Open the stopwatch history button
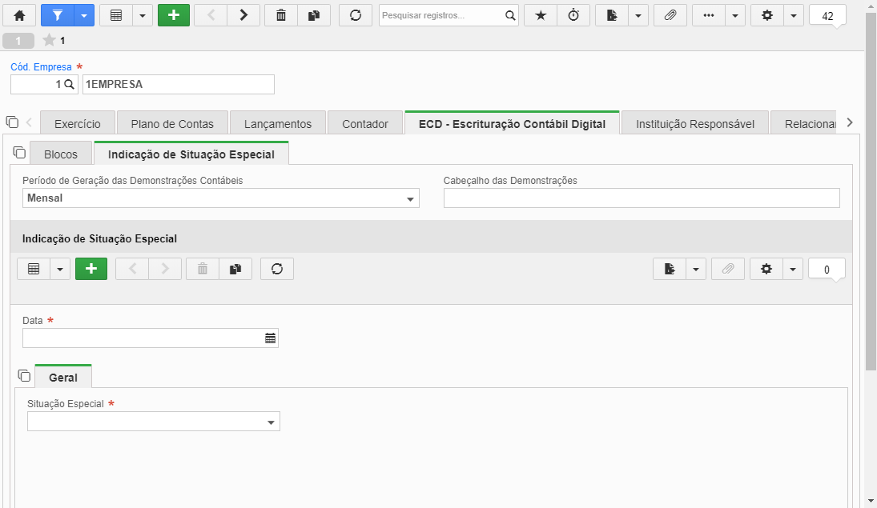Image resolution: width=877 pixels, height=508 pixels. point(573,16)
